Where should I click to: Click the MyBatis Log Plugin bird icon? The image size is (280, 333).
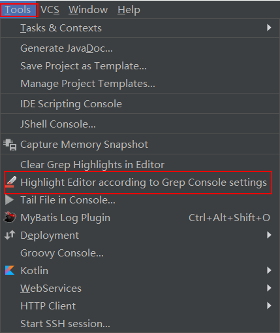coord(10,217)
